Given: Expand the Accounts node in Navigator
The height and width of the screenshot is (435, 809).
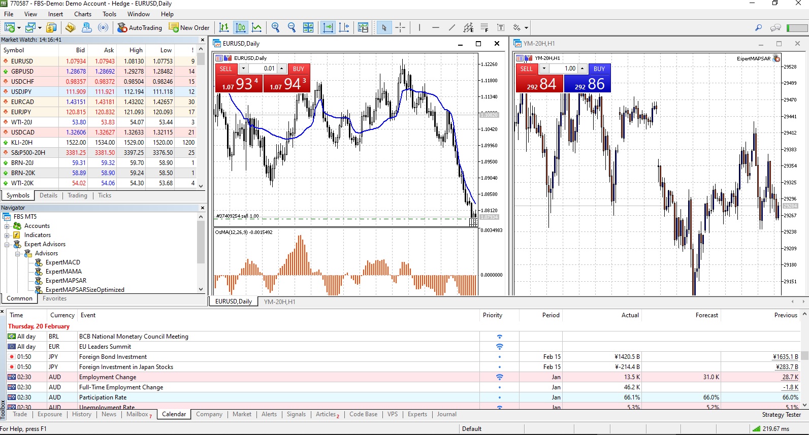Looking at the screenshot, I should pyautogui.click(x=7, y=226).
